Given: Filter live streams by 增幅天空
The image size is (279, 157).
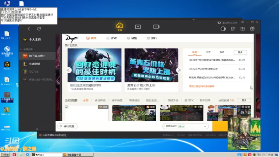Looking at the screenshot, I should 173,100.
